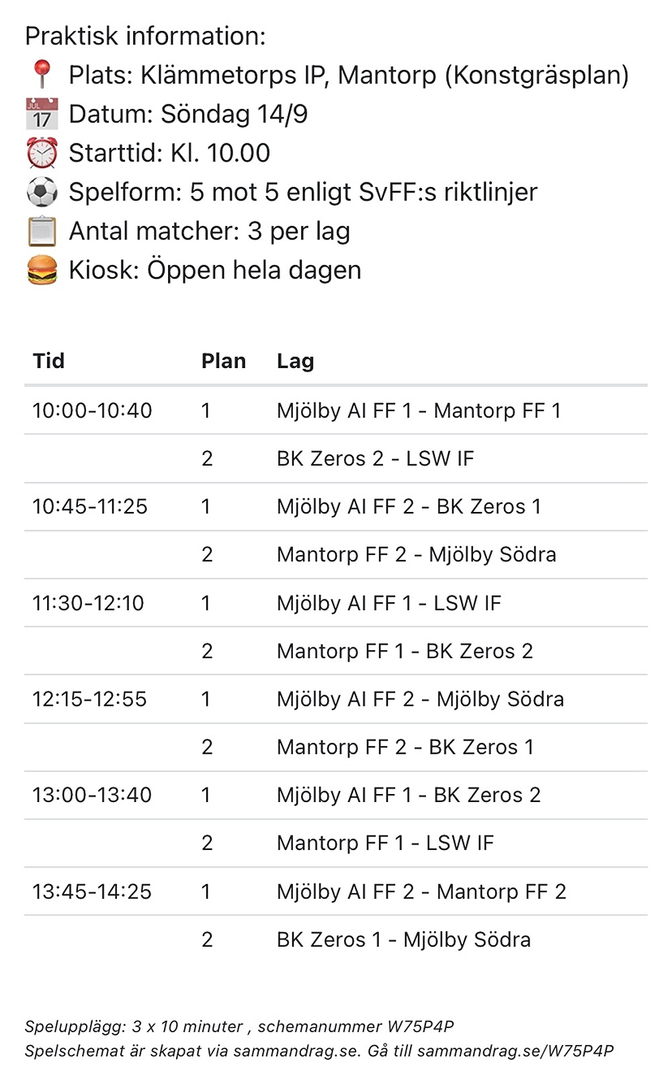Select match BK Zeros 1 - Mjölby Södra
The image size is (672, 1080).
point(403,939)
